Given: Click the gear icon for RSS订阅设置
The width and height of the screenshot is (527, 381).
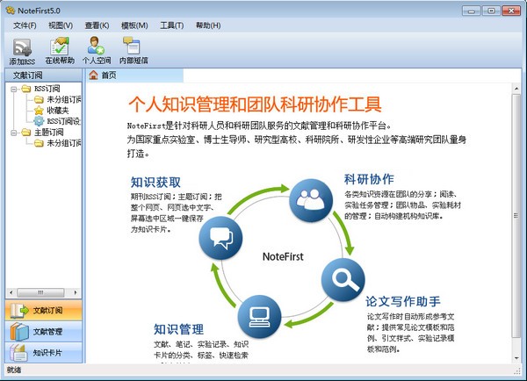Looking at the screenshot, I should 39,121.
